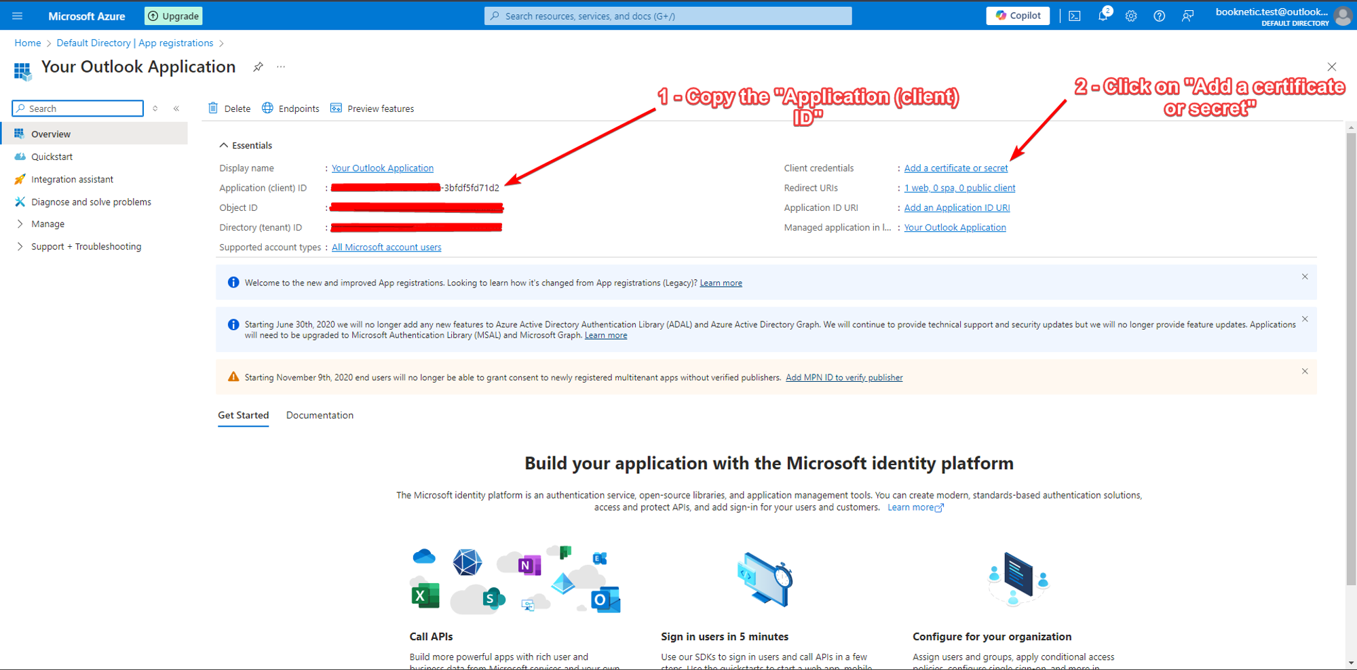Open portal settings gear
Viewport: 1357px width, 670px height.
(x=1131, y=16)
